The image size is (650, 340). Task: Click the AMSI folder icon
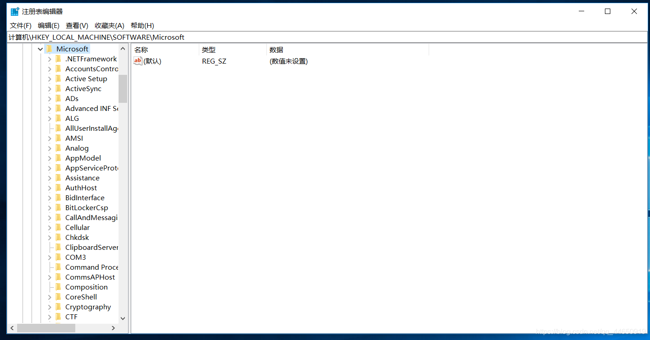[x=58, y=138]
